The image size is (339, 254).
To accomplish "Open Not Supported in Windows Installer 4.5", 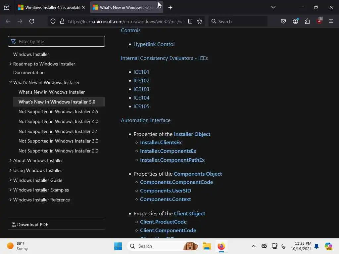I will pos(58,111).
